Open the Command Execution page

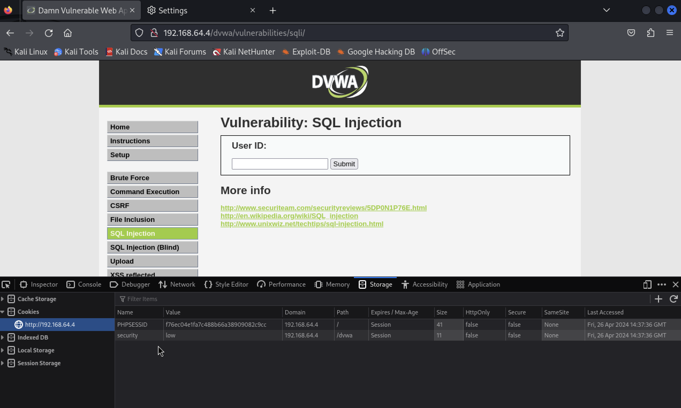(153, 192)
